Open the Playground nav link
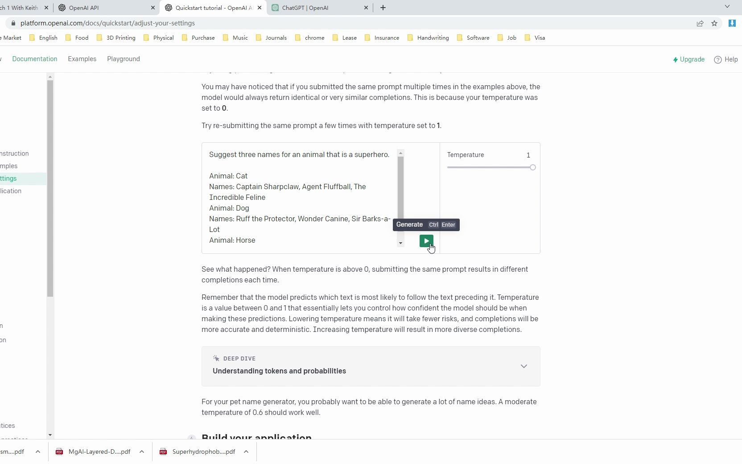This screenshot has height=464, width=742. click(x=124, y=59)
